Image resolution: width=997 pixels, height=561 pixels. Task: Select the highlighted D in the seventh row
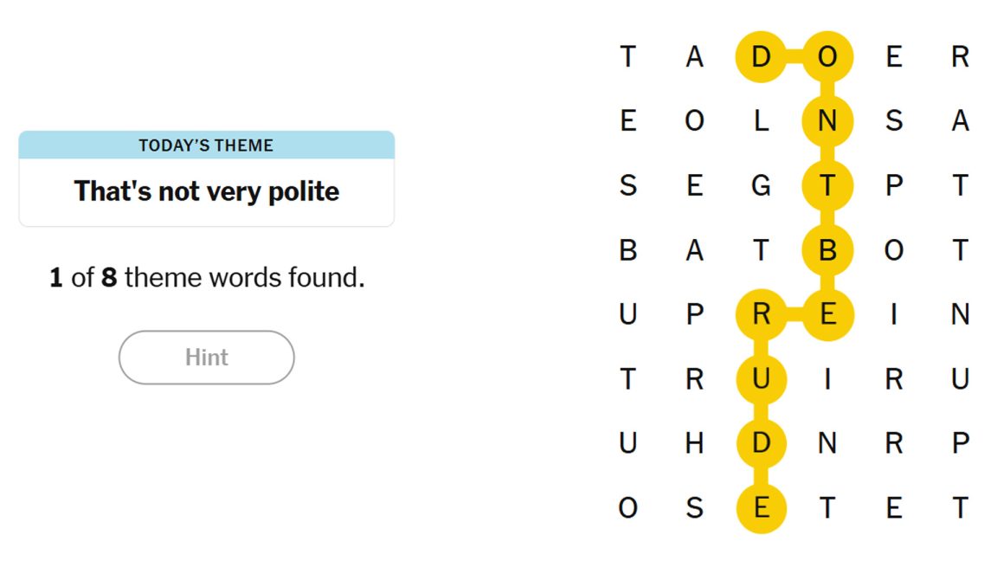coord(760,443)
